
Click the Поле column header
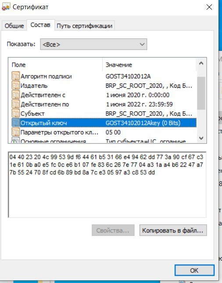coord(55,64)
